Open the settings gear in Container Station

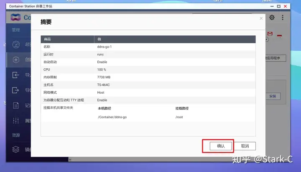272,17
